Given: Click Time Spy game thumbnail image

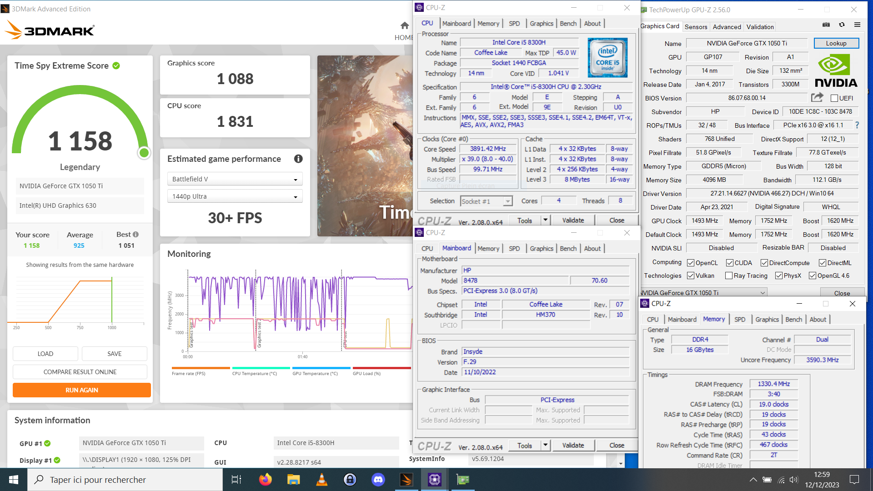Looking at the screenshot, I should (x=365, y=145).
